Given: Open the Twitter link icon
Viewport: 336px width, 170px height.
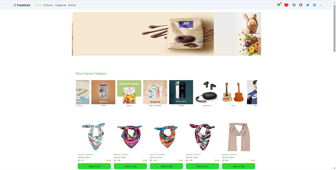Looking at the screenshot, I should pyautogui.click(x=308, y=5).
